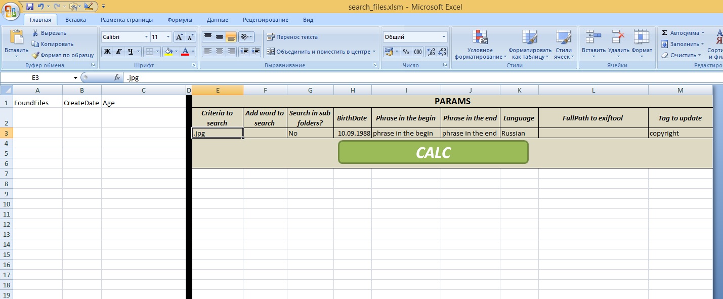Open the font color dropdown arrow
Screen dimensions: 723x299
(x=193, y=51)
